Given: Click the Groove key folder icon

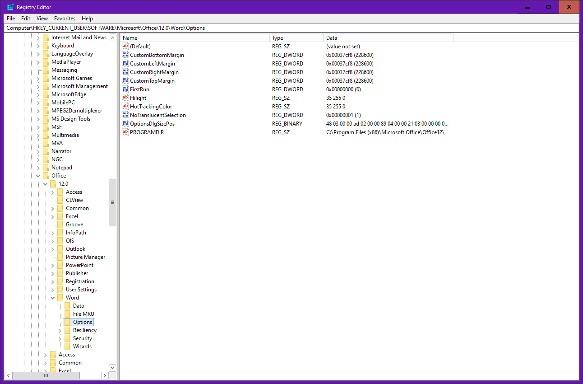Looking at the screenshot, I should pyautogui.click(x=60, y=225).
